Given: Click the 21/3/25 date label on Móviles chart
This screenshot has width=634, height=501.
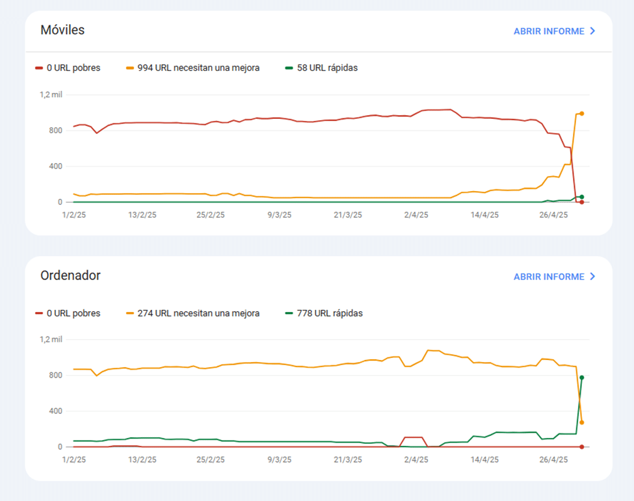Looking at the screenshot, I should (x=348, y=215).
